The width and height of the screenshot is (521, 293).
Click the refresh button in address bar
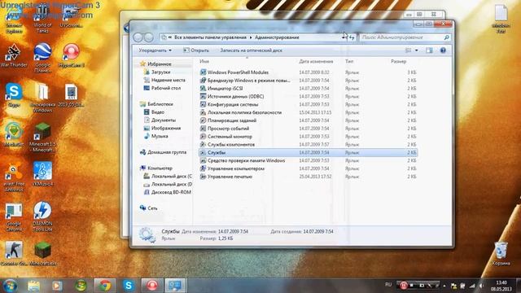point(352,37)
